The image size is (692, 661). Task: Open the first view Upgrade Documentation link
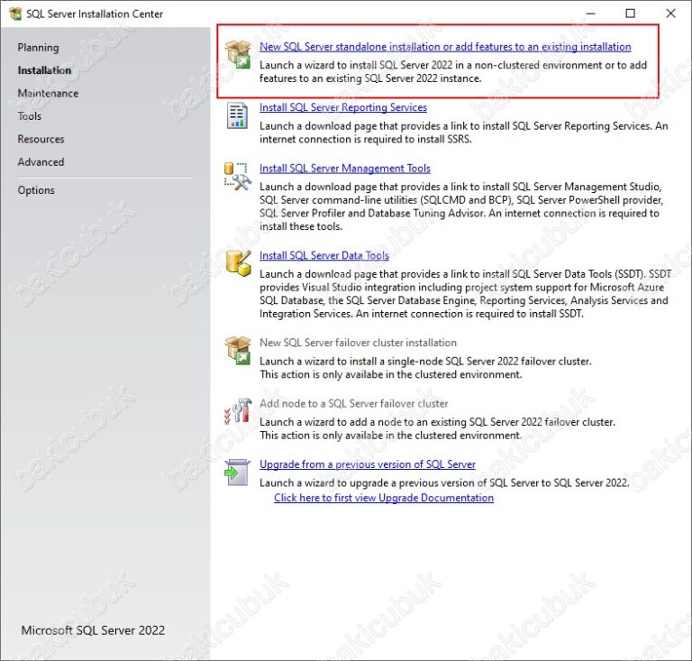coord(383,498)
